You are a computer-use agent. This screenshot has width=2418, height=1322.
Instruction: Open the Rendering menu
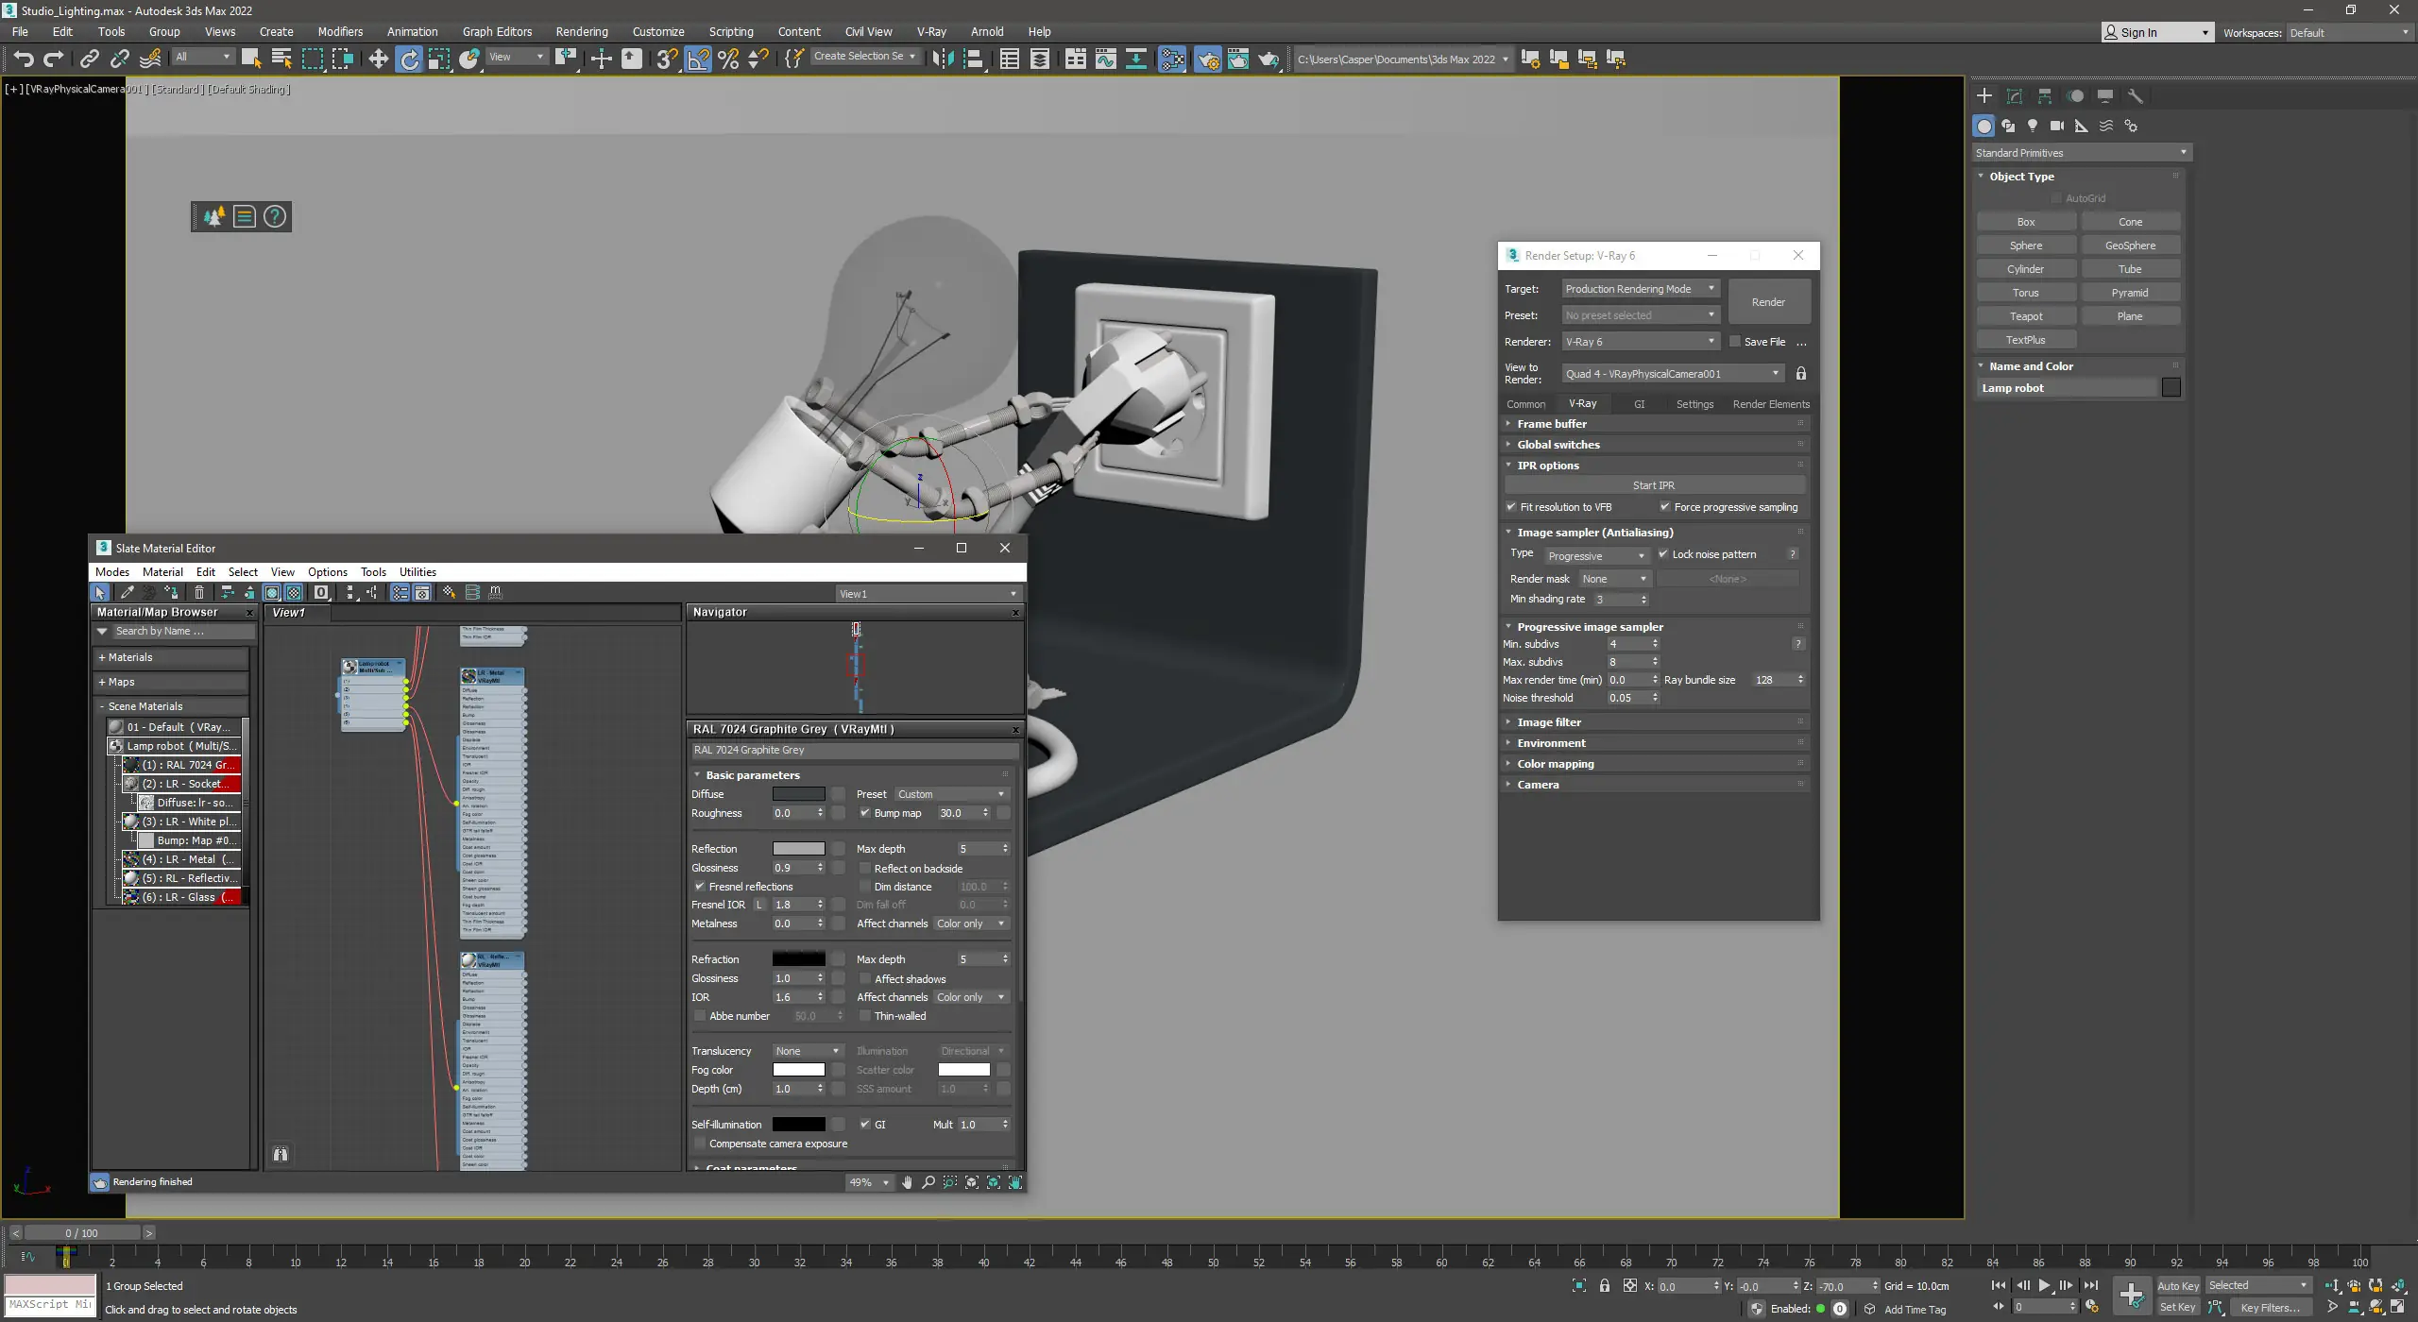coord(581,31)
